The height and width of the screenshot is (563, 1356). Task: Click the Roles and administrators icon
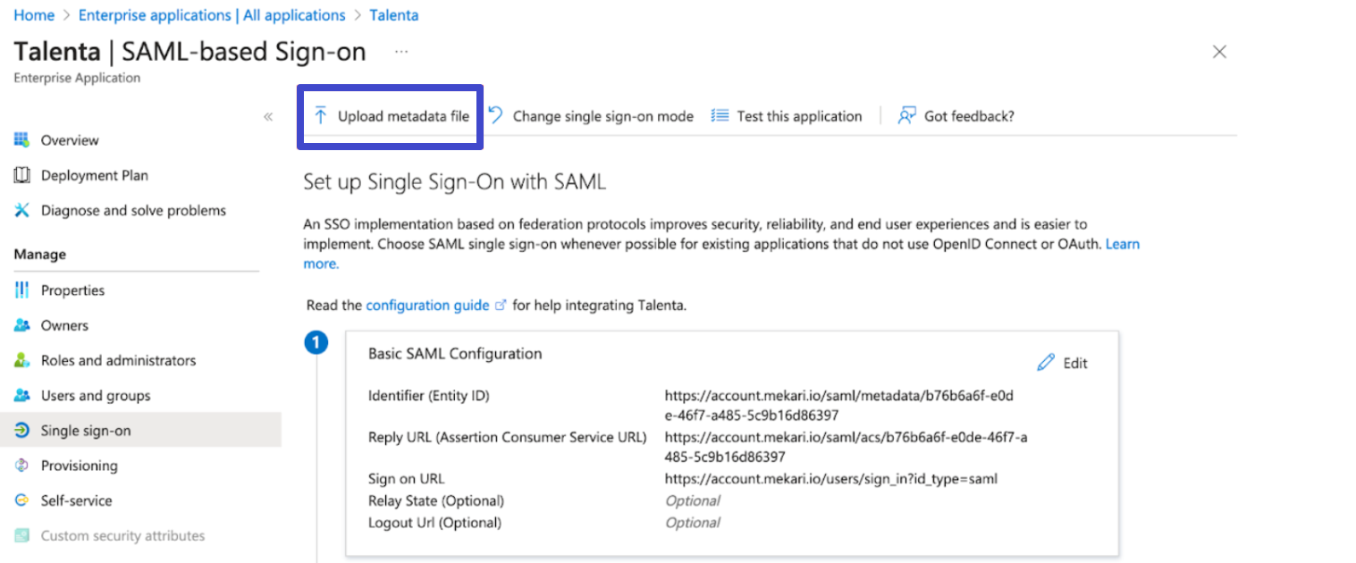point(22,360)
